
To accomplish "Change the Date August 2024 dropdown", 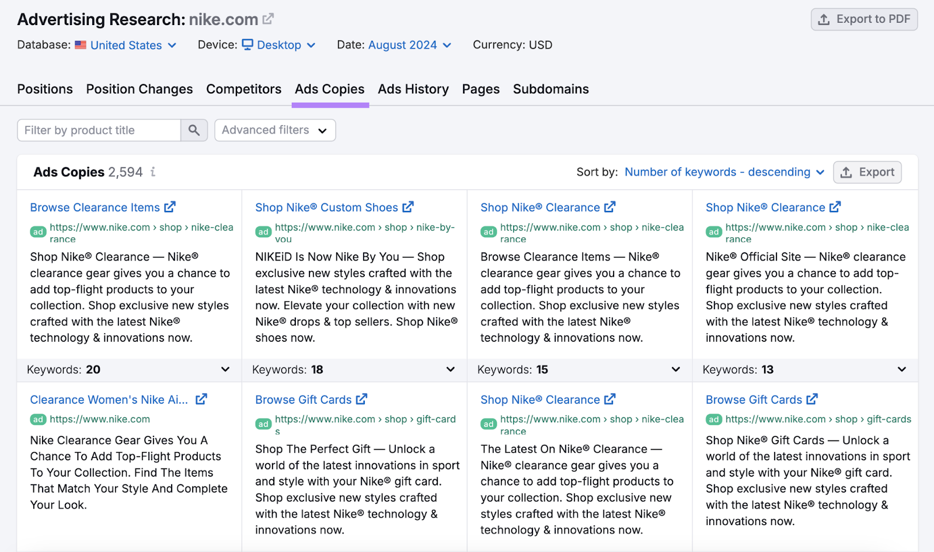I will point(410,45).
